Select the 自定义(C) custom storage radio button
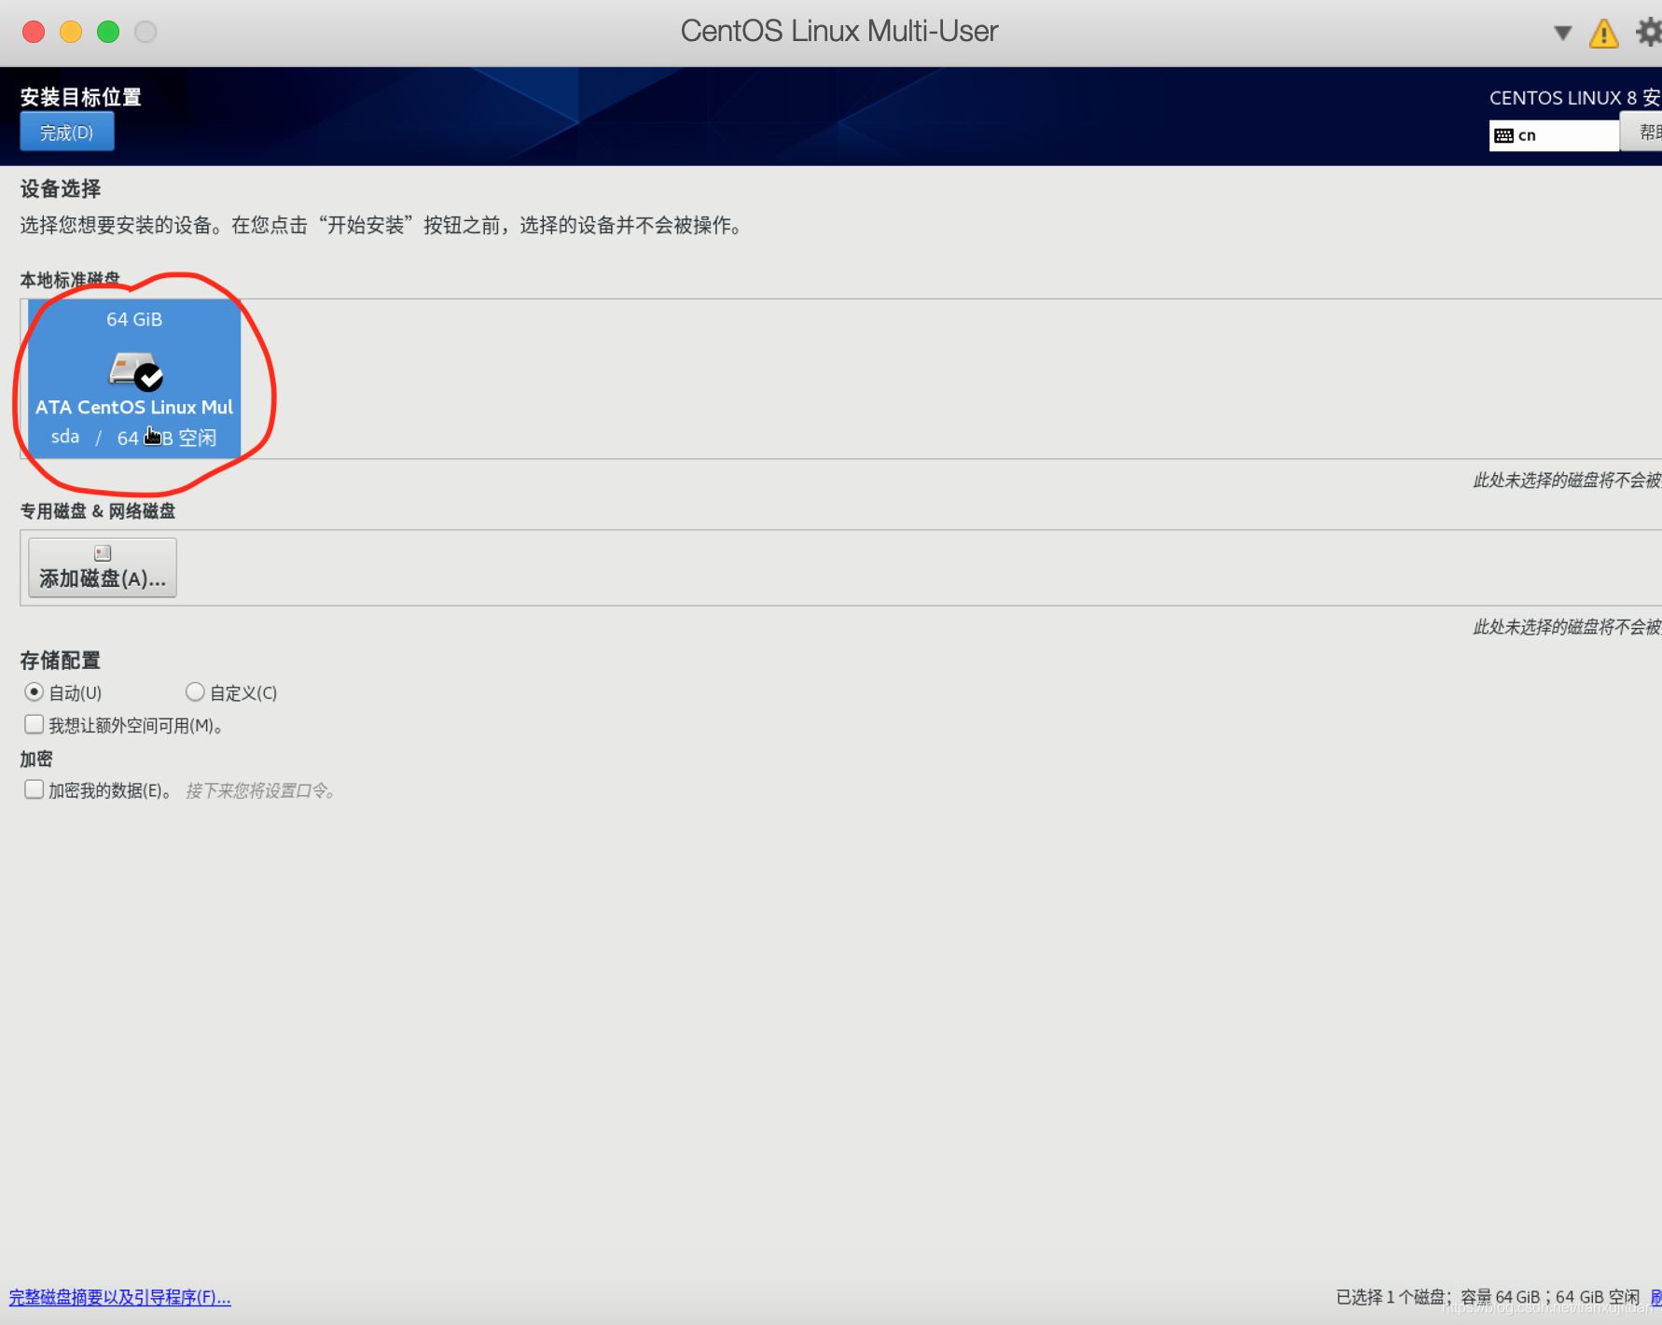Image resolution: width=1662 pixels, height=1325 pixels. click(x=195, y=692)
